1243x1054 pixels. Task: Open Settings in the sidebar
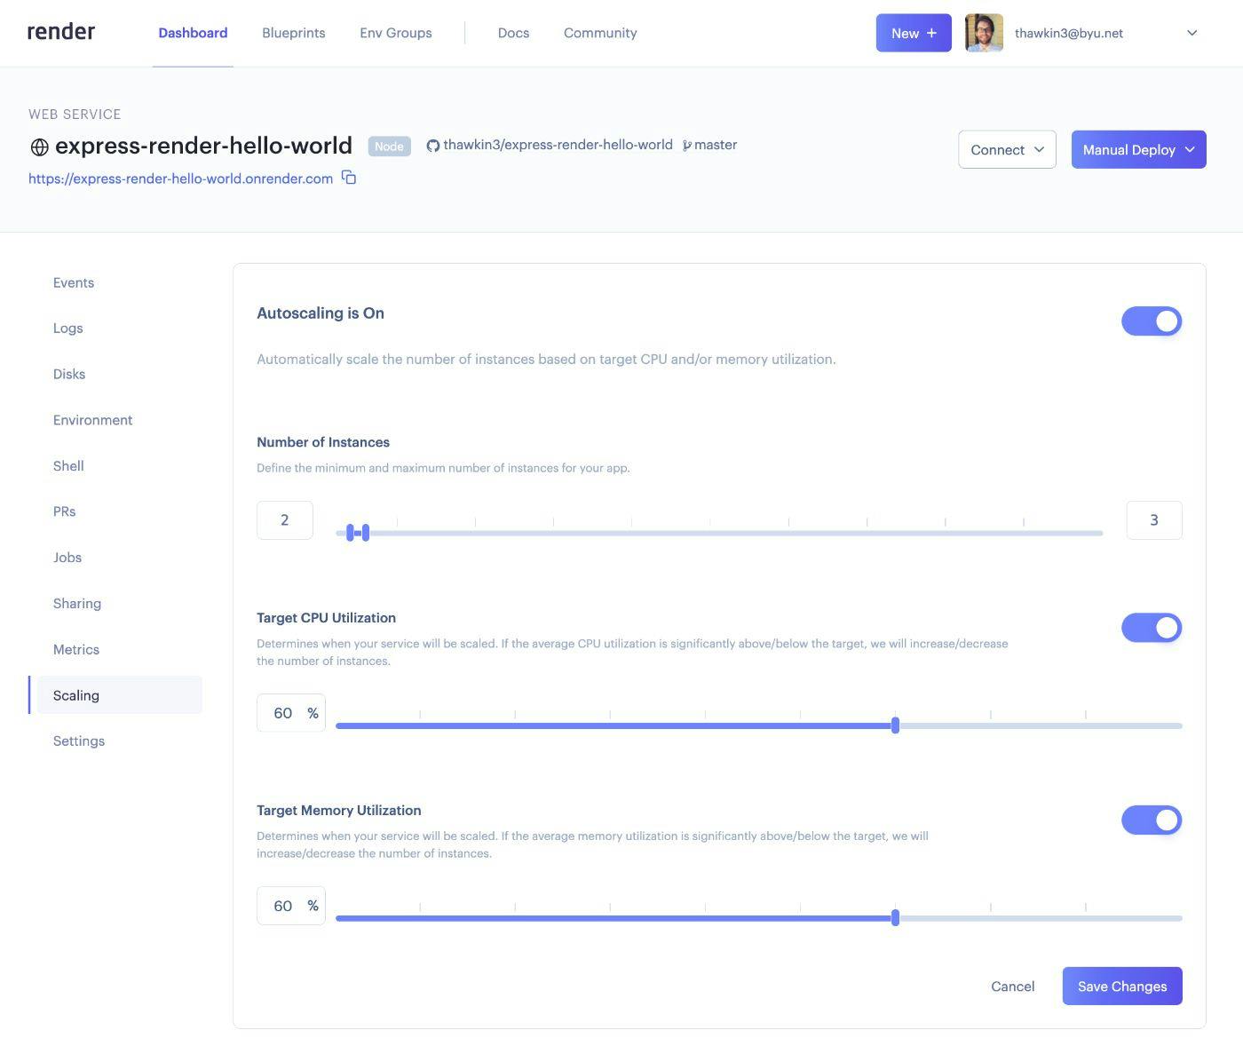(79, 741)
